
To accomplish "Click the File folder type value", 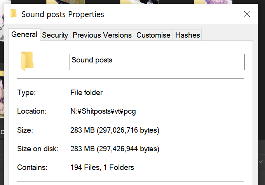I will [x=87, y=93].
